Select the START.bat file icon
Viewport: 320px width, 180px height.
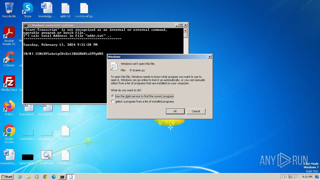click(x=46, y=157)
